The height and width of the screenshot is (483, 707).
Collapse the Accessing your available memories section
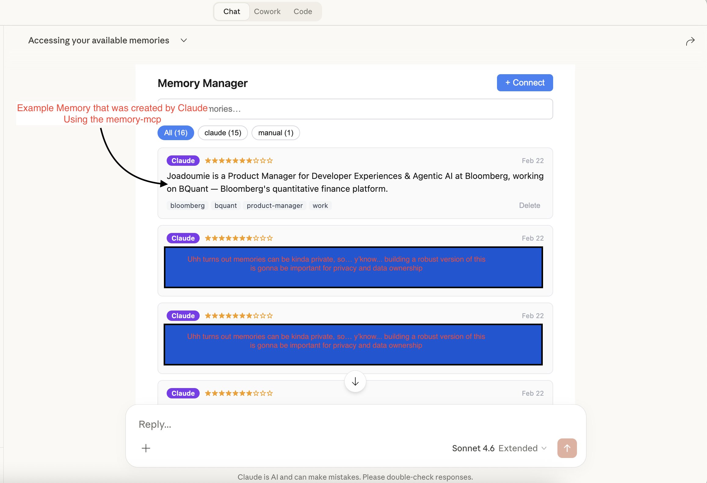tap(183, 40)
